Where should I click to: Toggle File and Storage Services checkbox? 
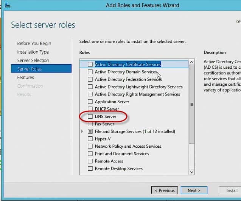[90, 131]
